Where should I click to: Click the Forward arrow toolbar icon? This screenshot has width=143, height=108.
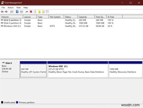point(6,12)
